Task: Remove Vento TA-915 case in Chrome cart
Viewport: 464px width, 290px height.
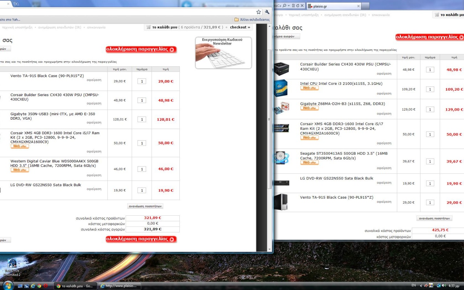Action: click(94, 80)
